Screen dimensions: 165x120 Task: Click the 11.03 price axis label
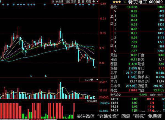tap(103, 33)
